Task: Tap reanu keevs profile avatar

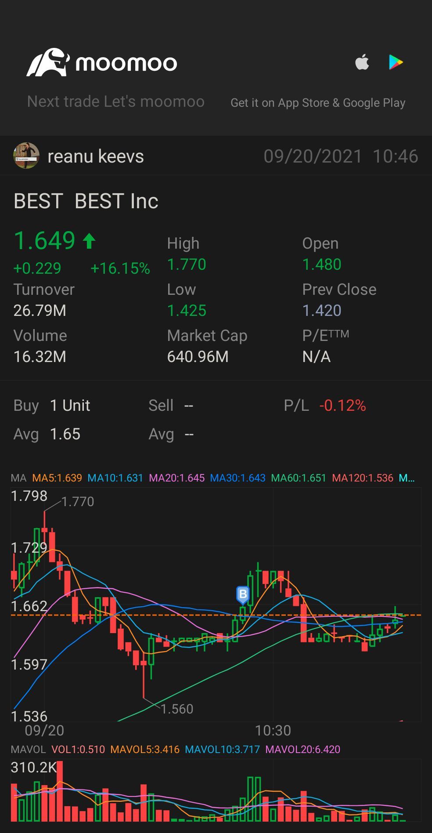Action: point(26,156)
